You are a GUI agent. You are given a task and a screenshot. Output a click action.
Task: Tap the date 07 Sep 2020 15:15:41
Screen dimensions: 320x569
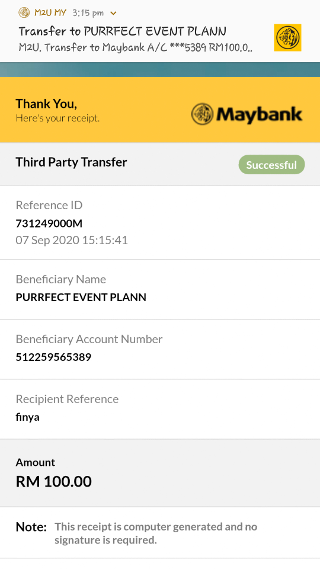pos(72,240)
